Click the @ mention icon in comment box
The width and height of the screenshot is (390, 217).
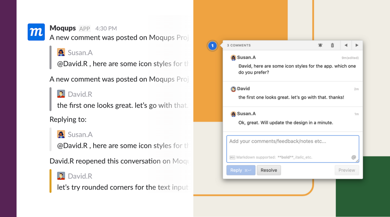(x=354, y=157)
